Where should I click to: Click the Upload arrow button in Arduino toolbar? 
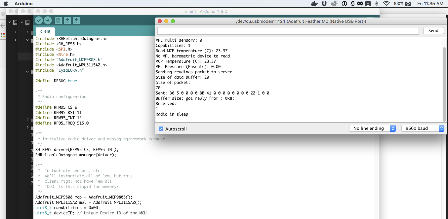pos(48,20)
